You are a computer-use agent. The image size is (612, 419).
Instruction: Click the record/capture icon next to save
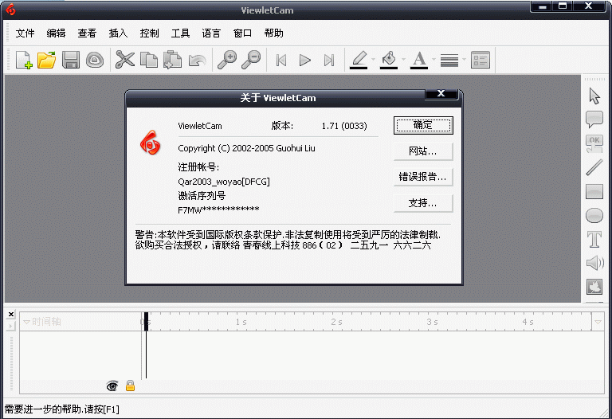click(95, 60)
